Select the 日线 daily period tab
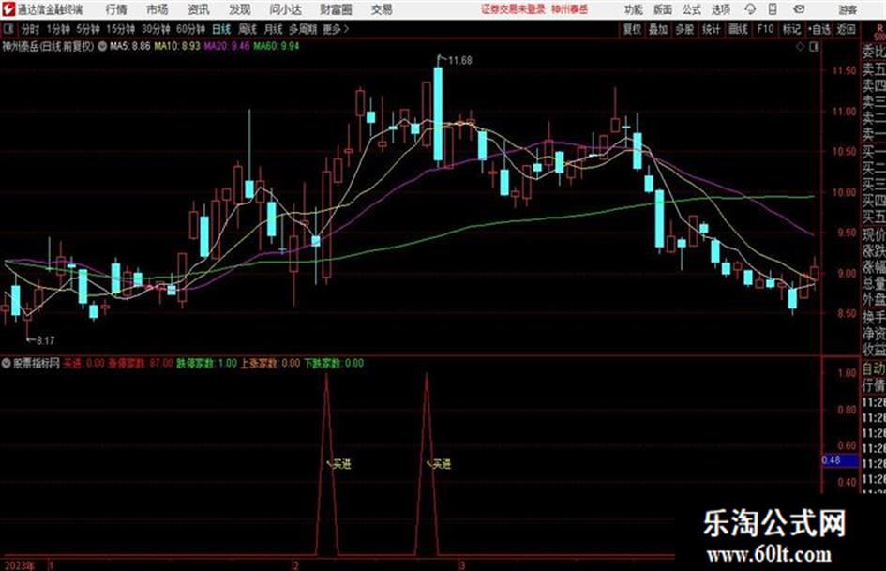Screen dimensions: 886x571 pos(221,29)
